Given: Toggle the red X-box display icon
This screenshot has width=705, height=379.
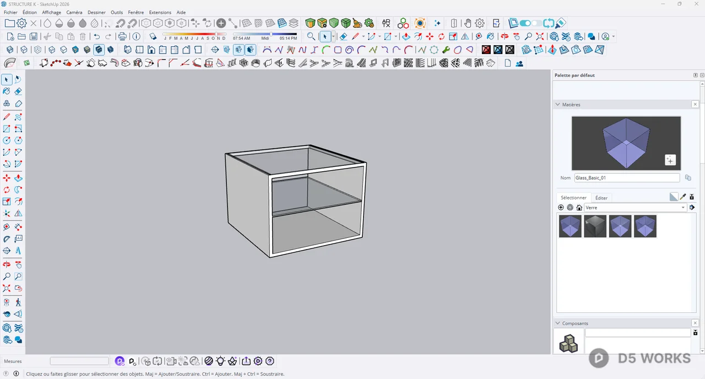Looking at the screenshot, I should point(486,50).
